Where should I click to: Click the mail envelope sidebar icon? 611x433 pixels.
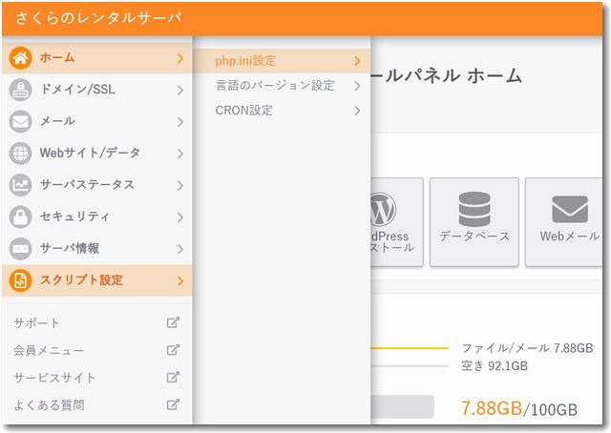coord(20,121)
